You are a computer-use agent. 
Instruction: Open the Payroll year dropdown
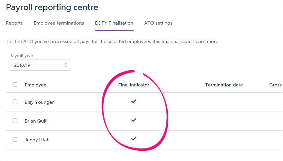coord(40,65)
